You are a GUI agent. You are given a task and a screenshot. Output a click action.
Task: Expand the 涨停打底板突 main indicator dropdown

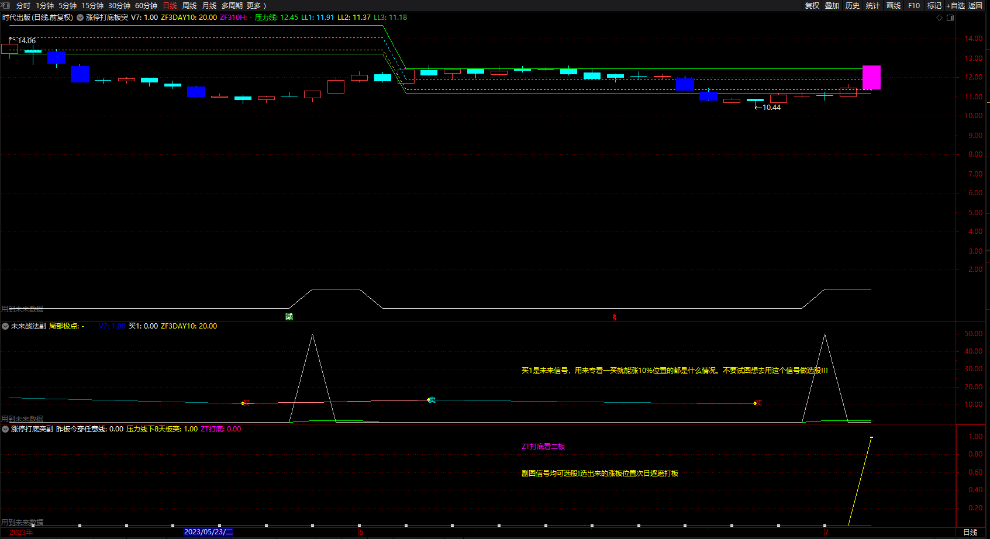(x=80, y=18)
